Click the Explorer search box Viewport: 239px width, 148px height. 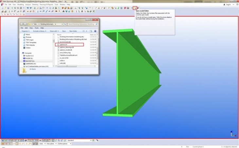click(x=83, y=24)
